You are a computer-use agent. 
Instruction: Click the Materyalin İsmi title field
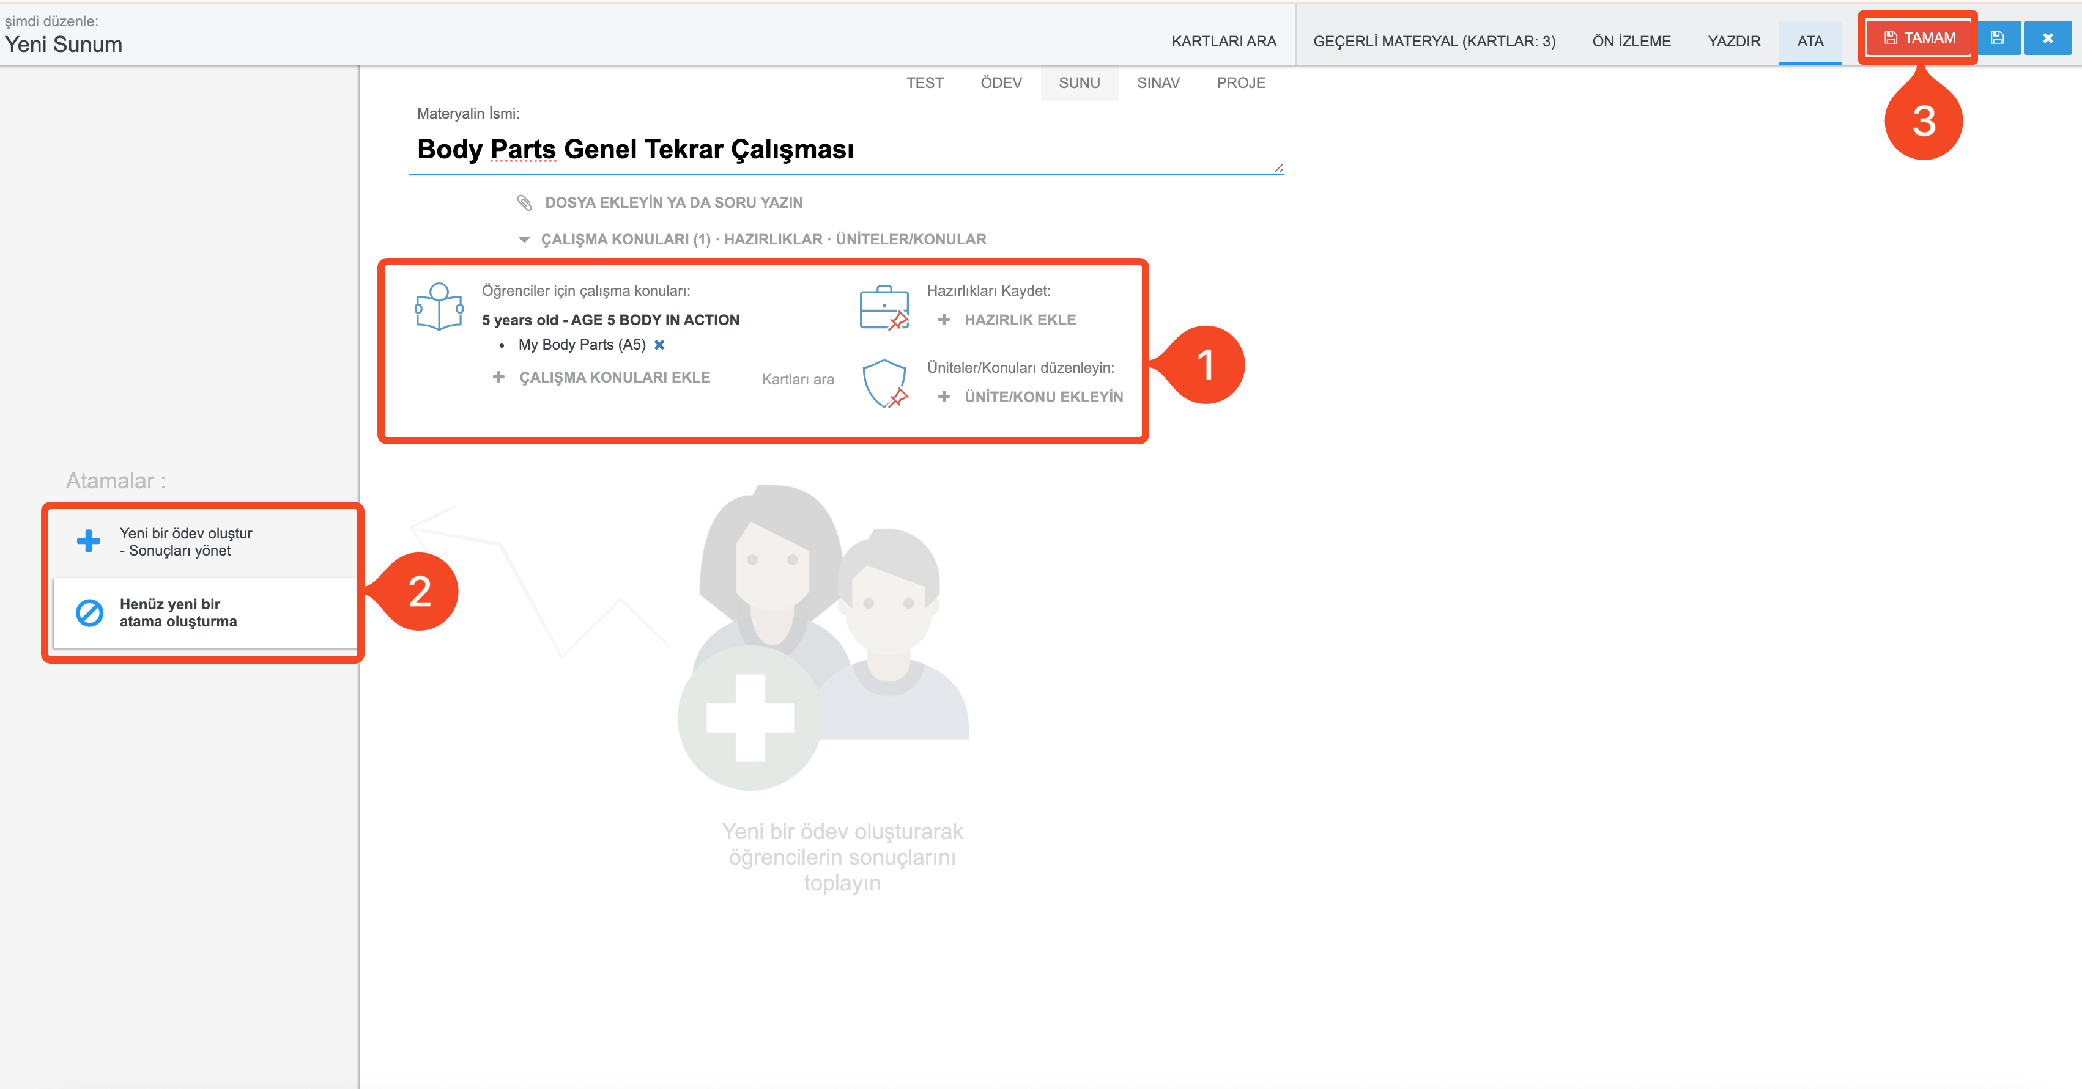845,149
